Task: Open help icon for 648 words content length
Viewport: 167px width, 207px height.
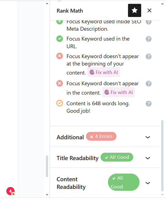Action: [x=149, y=104]
